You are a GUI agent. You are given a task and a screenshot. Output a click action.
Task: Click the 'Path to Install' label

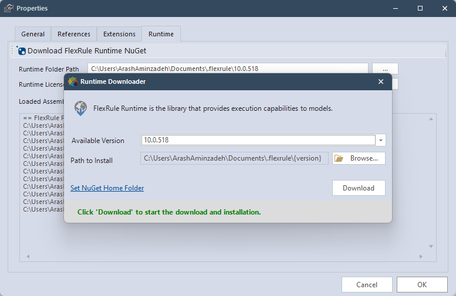tap(92, 161)
